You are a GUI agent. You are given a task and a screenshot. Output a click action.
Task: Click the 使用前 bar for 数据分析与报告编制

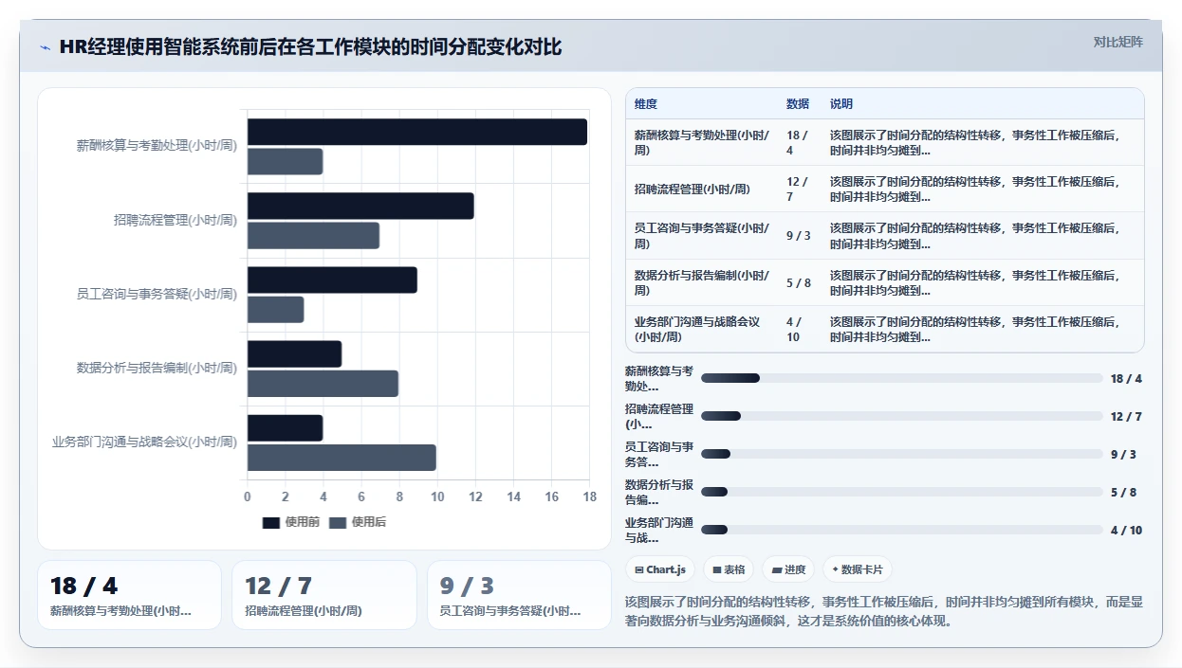coord(295,353)
